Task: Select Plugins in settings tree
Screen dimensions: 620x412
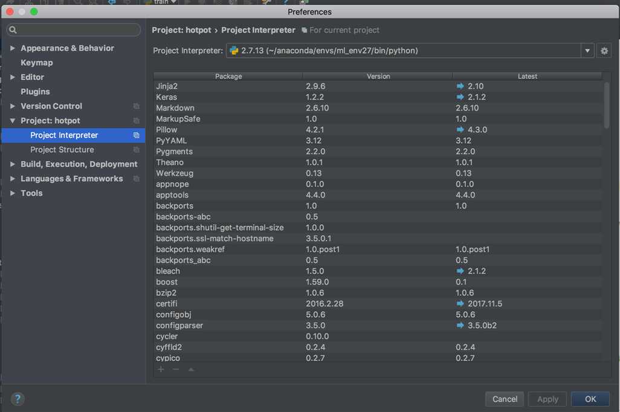Action: [x=35, y=92]
